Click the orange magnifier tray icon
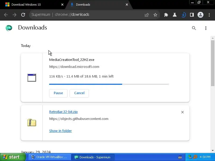Viewport: 215px width, 161px height. [x=195, y=157]
